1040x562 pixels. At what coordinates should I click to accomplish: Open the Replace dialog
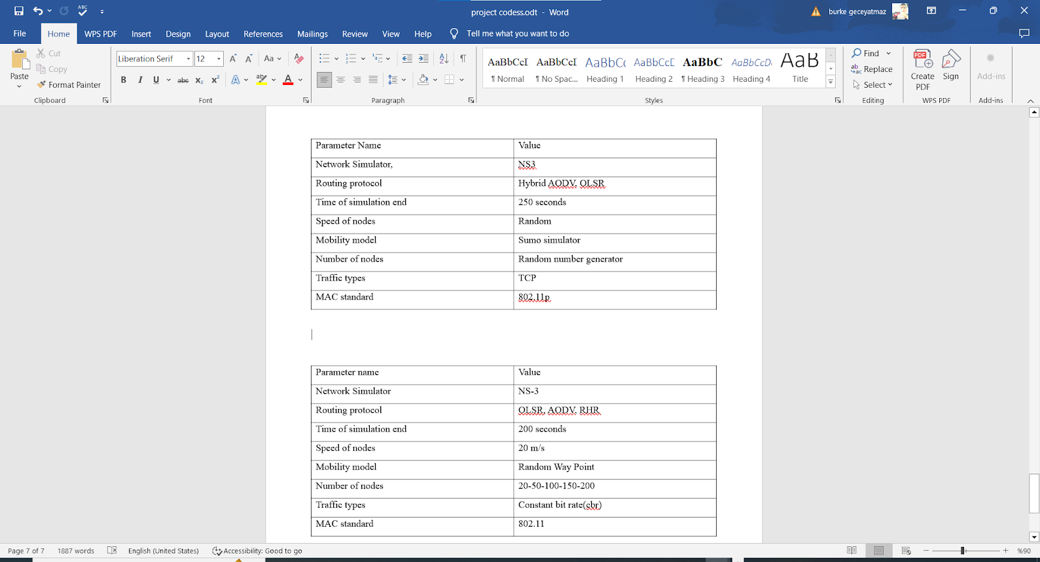pyautogui.click(x=872, y=69)
